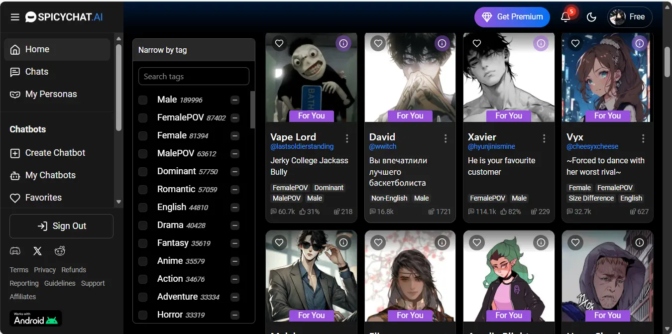The height and width of the screenshot is (334, 672).
Task: Click the Sign Out button
Action: click(x=61, y=226)
